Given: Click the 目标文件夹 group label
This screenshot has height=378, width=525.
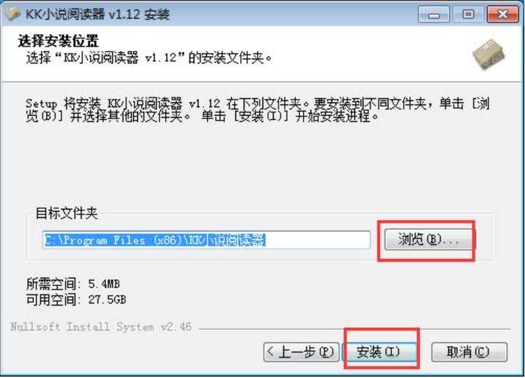Looking at the screenshot, I should [x=66, y=213].
